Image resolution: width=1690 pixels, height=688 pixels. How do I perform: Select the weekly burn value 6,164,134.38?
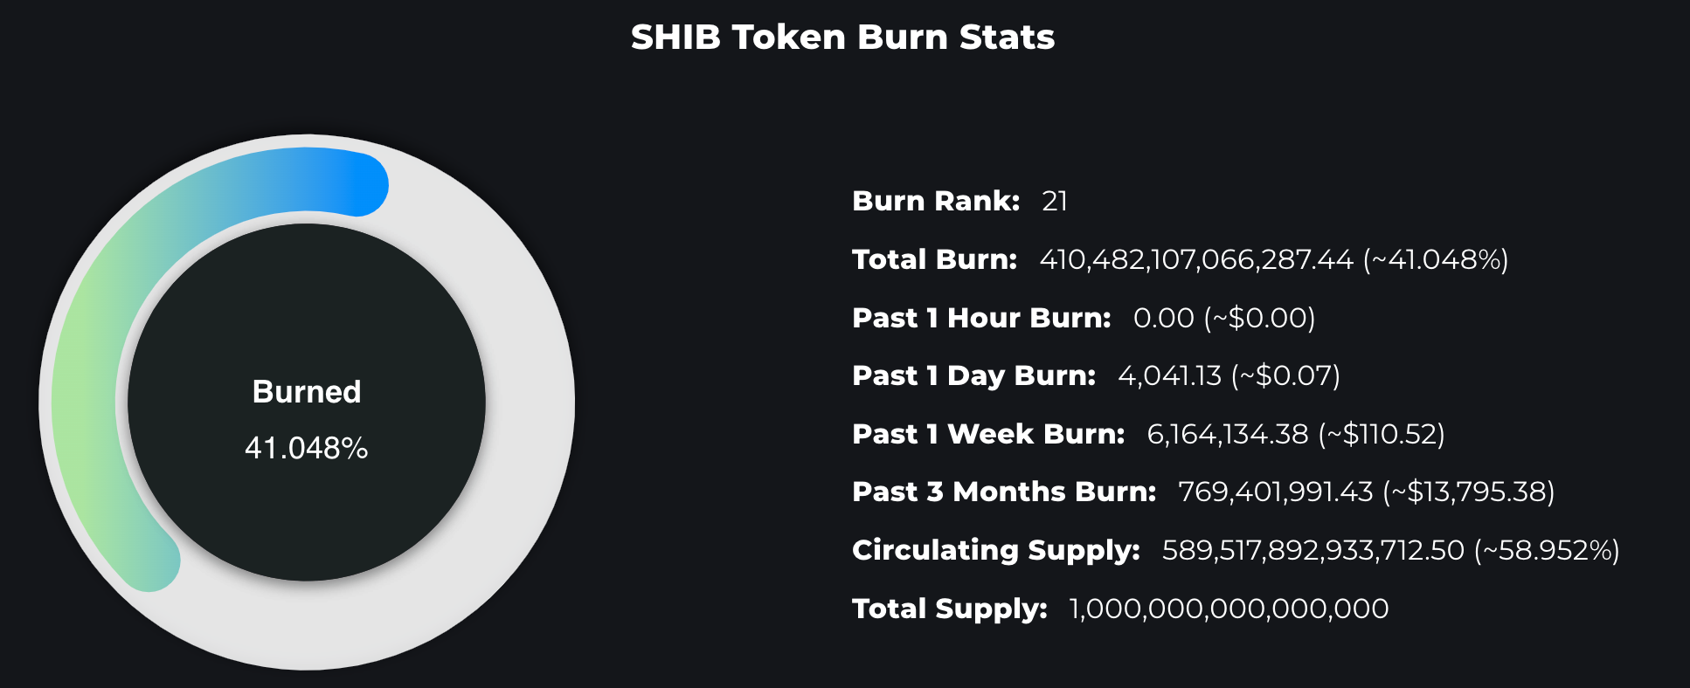[1228, 434]
